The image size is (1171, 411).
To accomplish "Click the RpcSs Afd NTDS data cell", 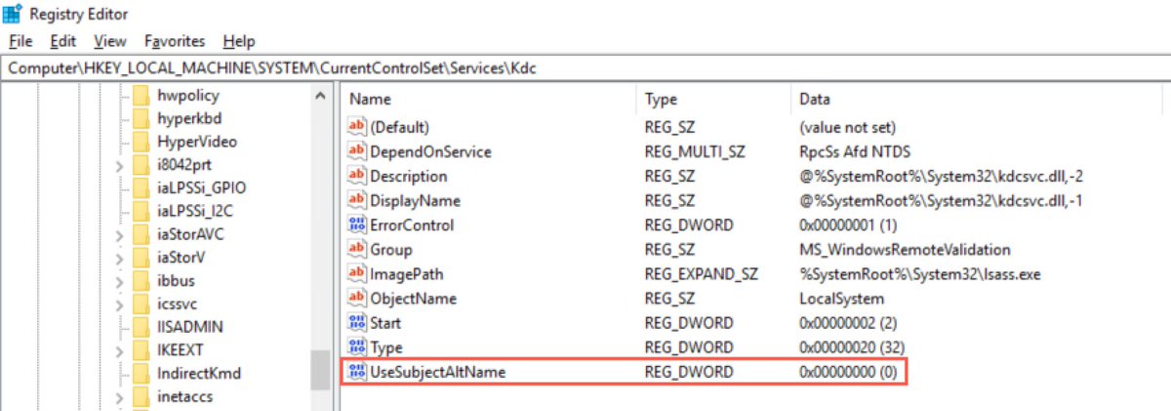I will [856, 152].
